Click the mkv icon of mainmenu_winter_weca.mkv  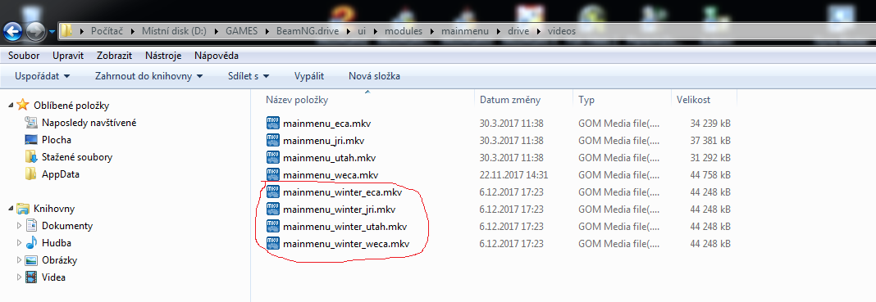(272, 244)
